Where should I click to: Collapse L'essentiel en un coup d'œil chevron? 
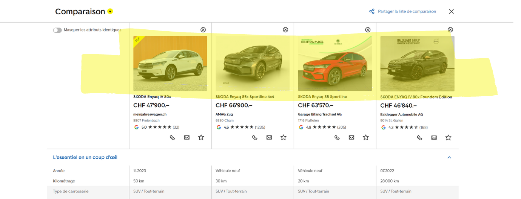tap(449, 157)
